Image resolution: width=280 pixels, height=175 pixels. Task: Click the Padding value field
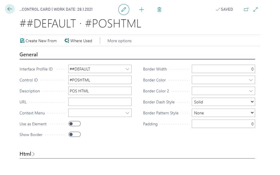(223, 124)
